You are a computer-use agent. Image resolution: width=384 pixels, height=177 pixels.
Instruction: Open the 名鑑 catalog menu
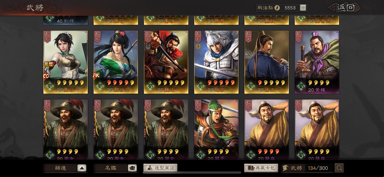[115, 168]
